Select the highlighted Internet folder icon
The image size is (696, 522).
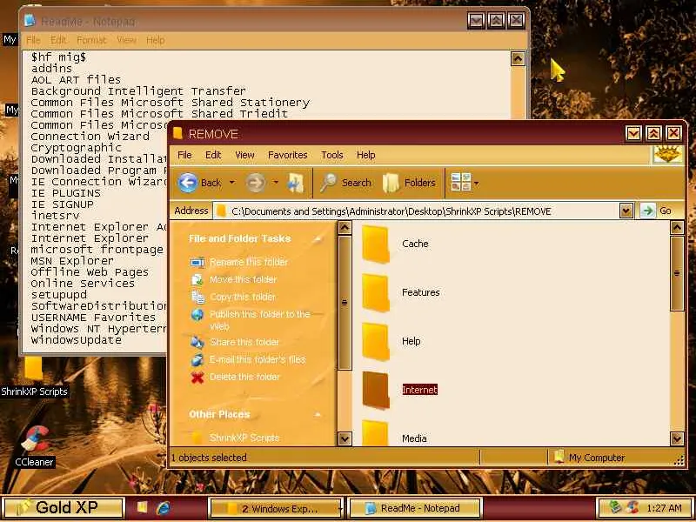point(376,390)
